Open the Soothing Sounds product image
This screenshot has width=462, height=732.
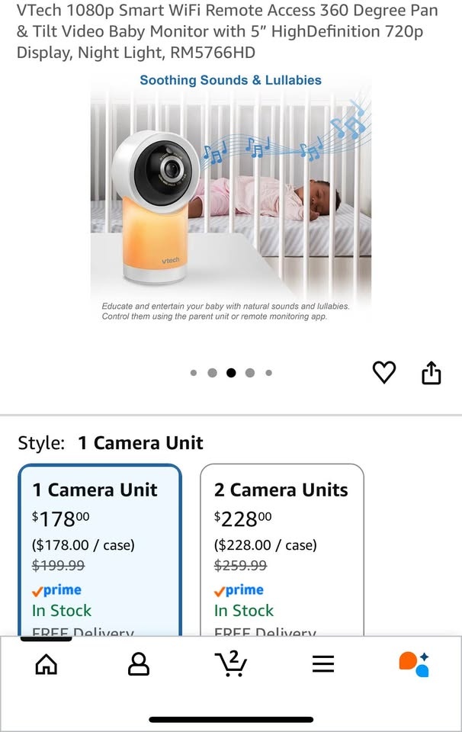tap(231, 198)
